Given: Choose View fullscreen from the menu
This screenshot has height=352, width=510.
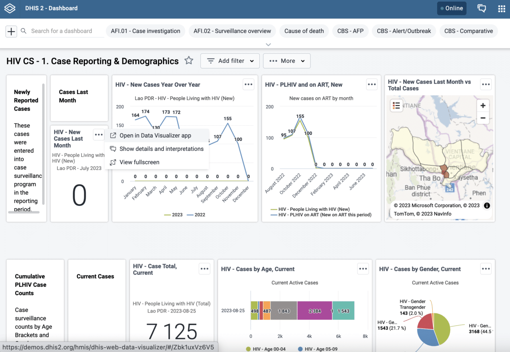Looking at the screenshot, I should tap(139, 162).
